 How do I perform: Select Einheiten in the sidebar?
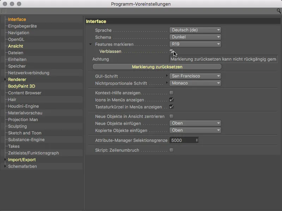pyautogui.click(x=17, y=59)
